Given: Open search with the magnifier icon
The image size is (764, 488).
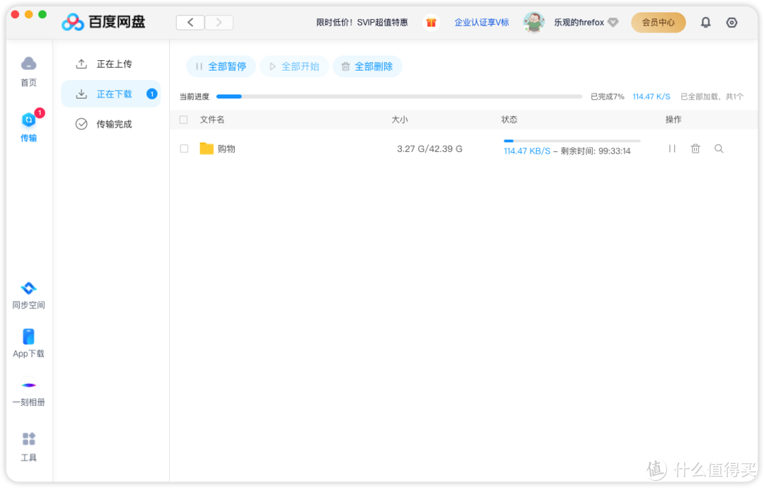Looking at the screenshot, I should (x=719, y=149).
